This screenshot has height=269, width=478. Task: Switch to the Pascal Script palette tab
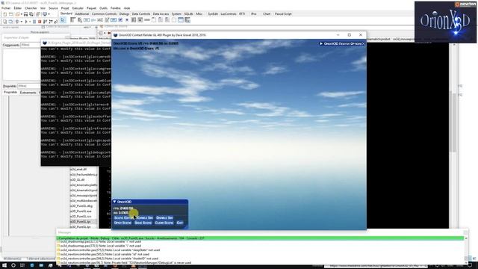coord(283,13)
